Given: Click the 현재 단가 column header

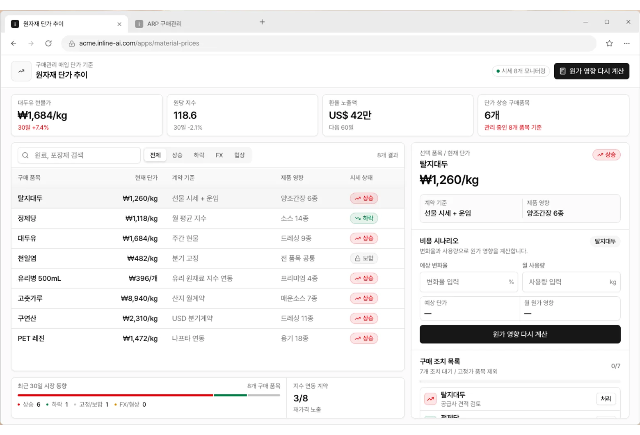Looking at the screenshot, I should [146, 178].
